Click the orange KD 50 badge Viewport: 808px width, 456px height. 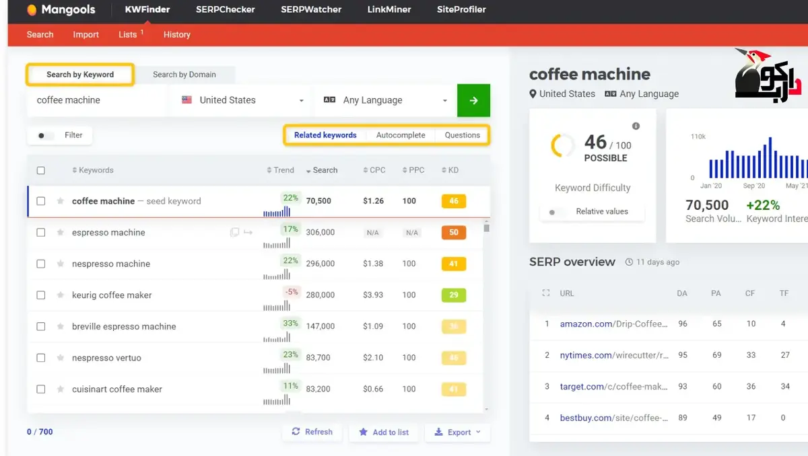click(x=454, y=233)
